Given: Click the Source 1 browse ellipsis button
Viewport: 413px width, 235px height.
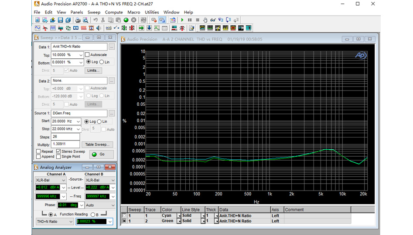Looking at the screenshot, I should [x=112, y=113].
